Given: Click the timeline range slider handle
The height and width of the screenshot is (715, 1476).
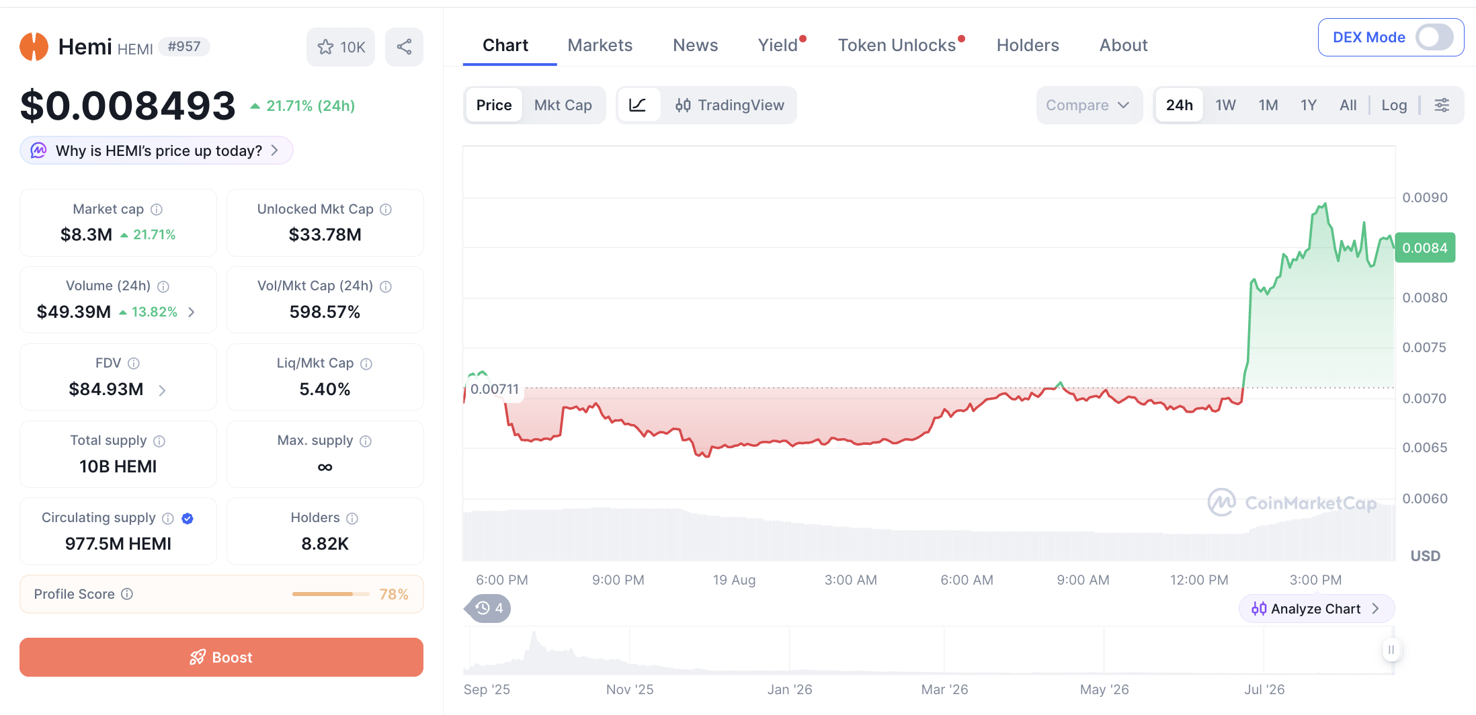Looking at the screenshot, I should [x=1391, y=650].
